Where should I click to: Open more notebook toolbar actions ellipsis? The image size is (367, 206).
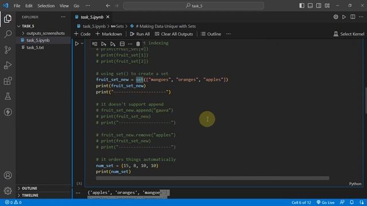[x=228, y=34]
